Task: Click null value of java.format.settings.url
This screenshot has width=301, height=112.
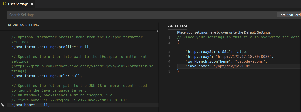Action: [76, 76]
